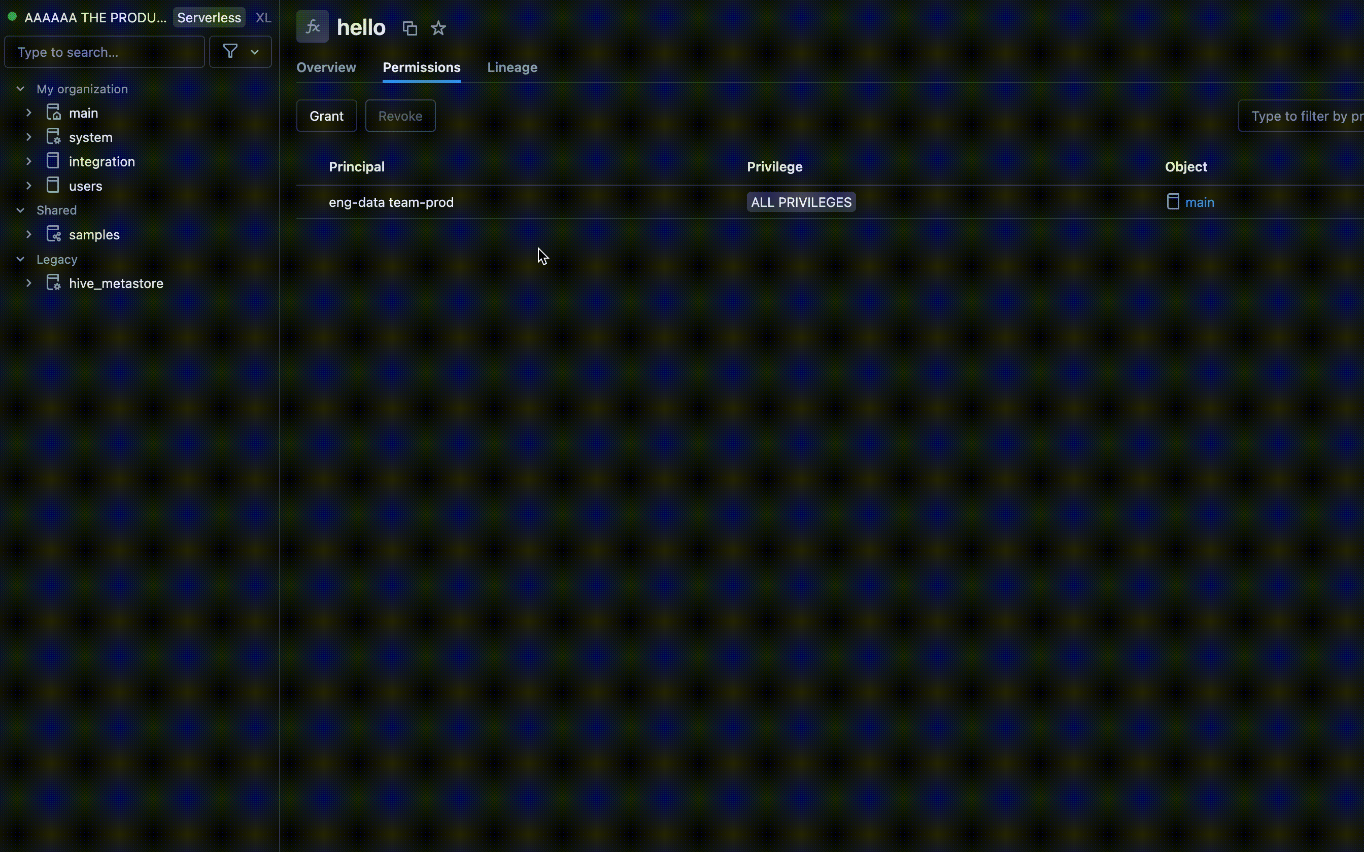Click the filter icon in the search bar
The image size is (1364, 852).
[x=230, y=51]
